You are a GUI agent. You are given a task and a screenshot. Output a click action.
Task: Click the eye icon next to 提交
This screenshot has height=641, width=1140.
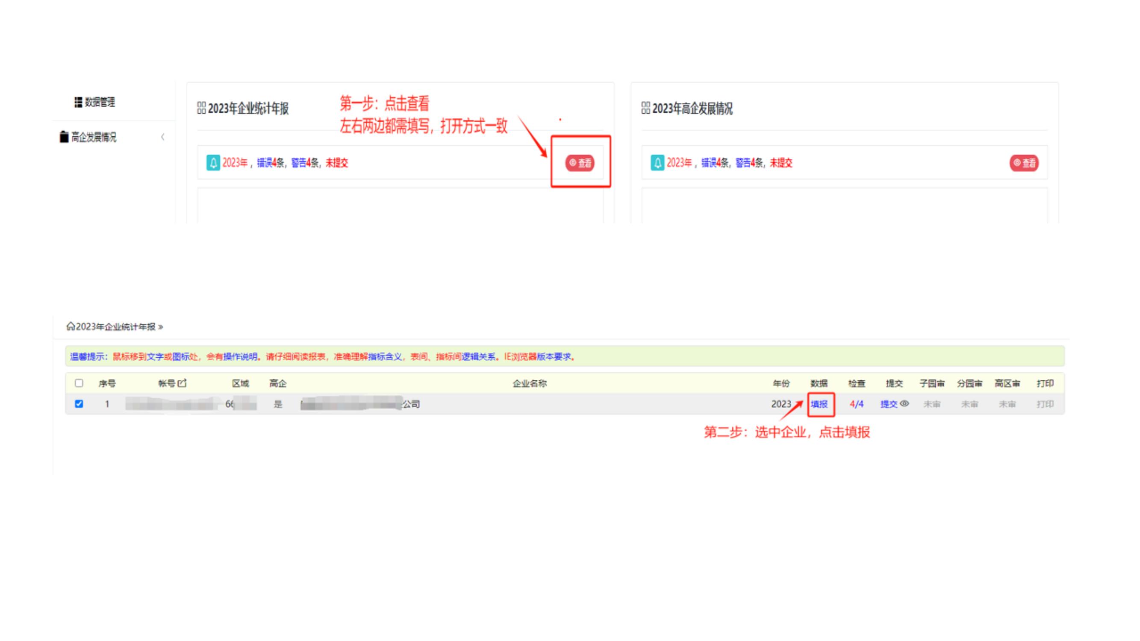[x=904, y=403]
